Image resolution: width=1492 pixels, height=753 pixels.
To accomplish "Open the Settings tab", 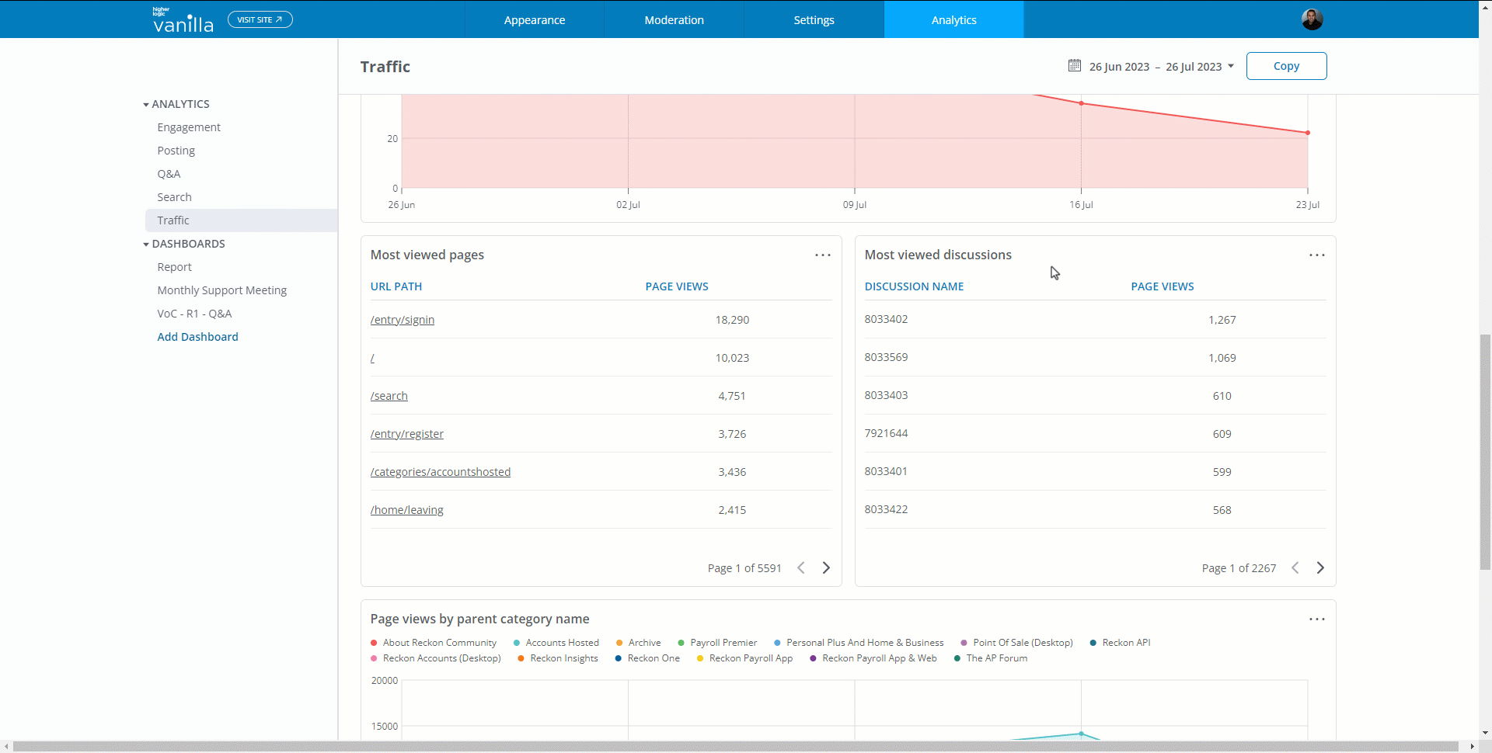I will click(x=814, y=19).
